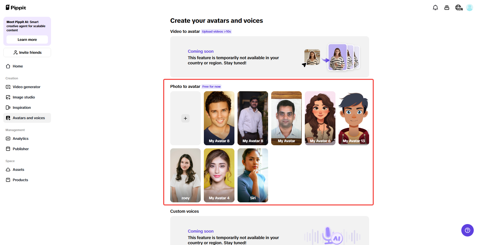Select the My Avatar 13 cartoon boy
Viewport: 481px width, 245px height.
click(x=354, y=118)
